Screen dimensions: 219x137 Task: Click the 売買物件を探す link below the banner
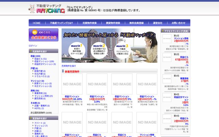coord(69,66)
